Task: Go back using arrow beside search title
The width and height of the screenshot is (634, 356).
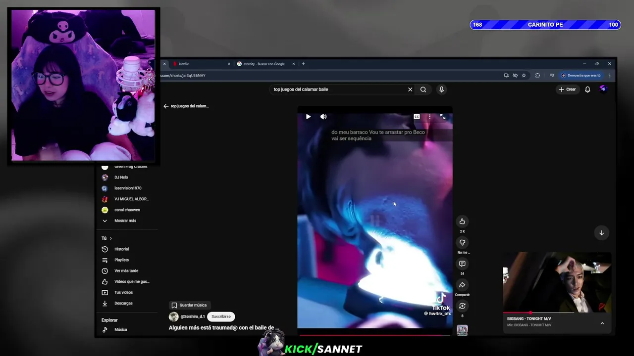Action: [x=166, y=106]
